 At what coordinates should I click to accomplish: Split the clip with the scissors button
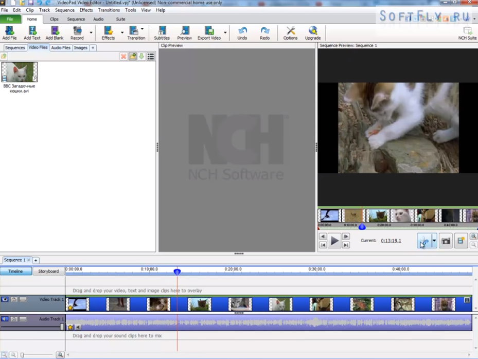(x=424, y=241)
